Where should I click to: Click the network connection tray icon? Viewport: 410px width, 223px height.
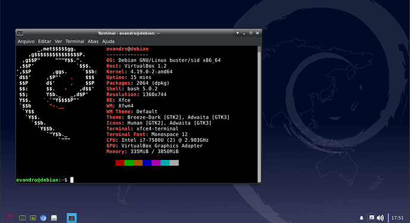[371, 218]
